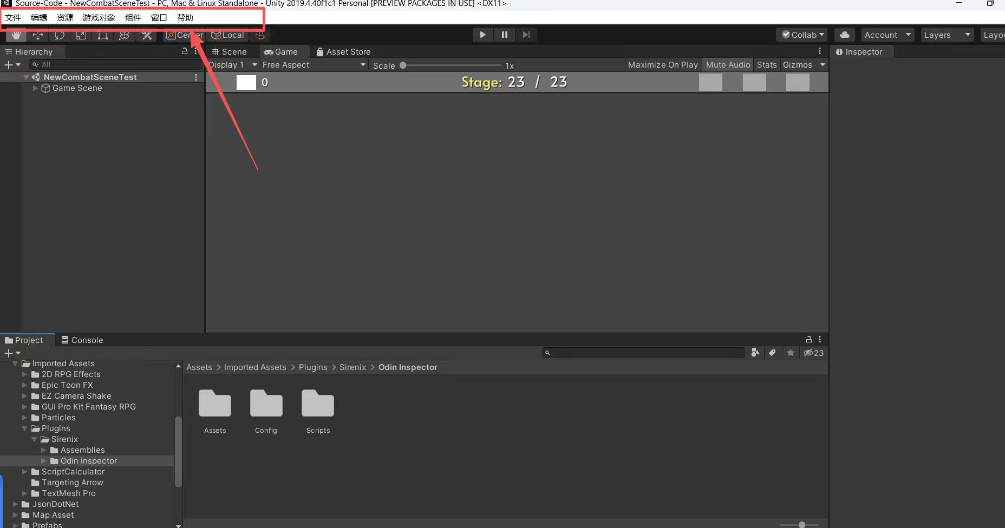Viewport: 1005px width, 528px height.
Task: Select the Hand tool in toolbar
Action: [16, 35]
